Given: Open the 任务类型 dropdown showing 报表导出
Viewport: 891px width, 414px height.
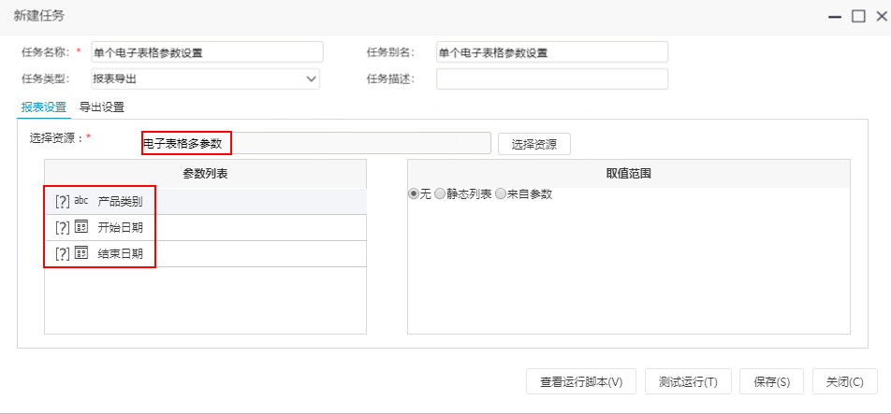Looking at the screenshot, I should [205, 79].
